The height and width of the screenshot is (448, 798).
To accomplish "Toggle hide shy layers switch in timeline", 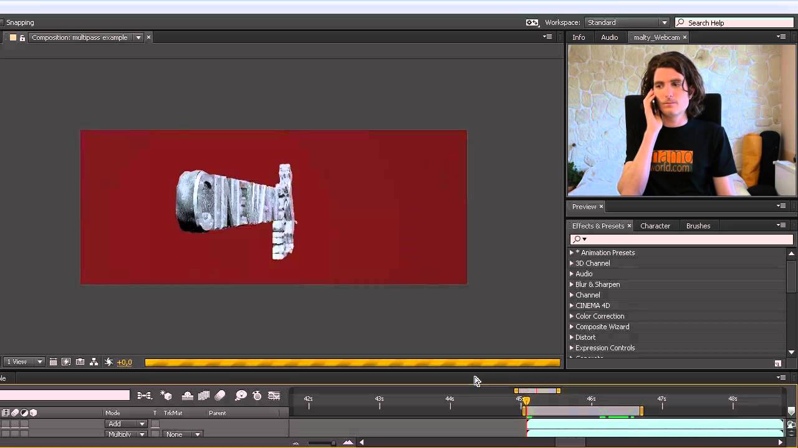I will click(187, 396).
